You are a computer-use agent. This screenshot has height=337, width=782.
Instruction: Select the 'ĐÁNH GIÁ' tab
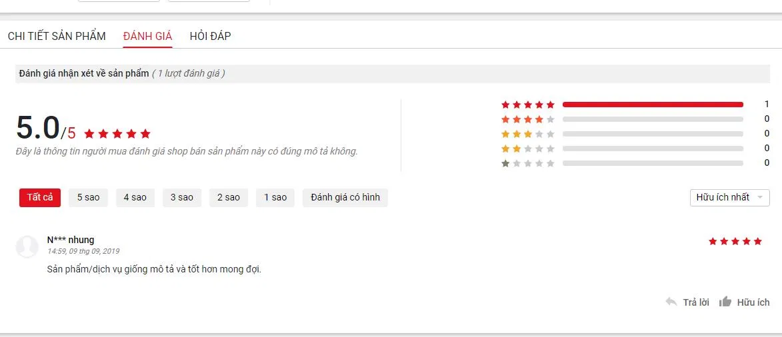[x=147, y=36]
